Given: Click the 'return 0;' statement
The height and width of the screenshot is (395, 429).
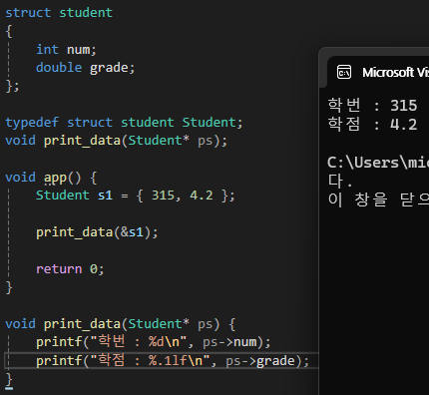Looking at the screenshot, I should click(x=70, y=269).
